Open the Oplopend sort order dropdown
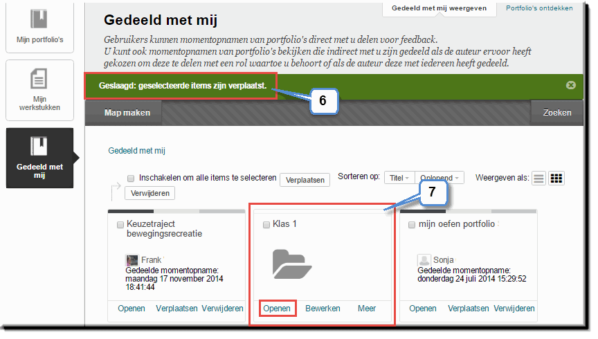The image size is (598, 339). (440, 178)
